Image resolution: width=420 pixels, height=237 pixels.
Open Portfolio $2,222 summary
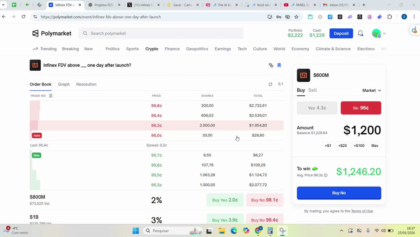pos(295,33)
